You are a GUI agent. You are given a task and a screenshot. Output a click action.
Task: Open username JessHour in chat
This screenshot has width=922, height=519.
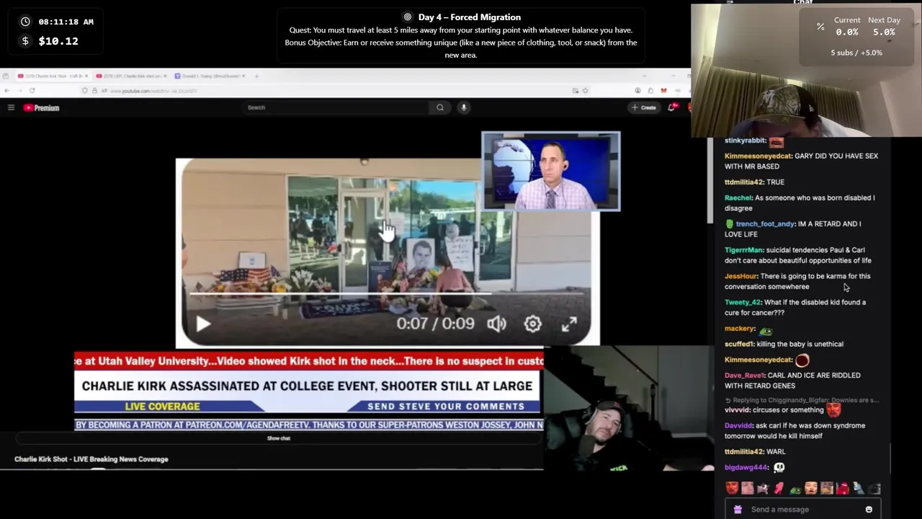coord(740,276)
